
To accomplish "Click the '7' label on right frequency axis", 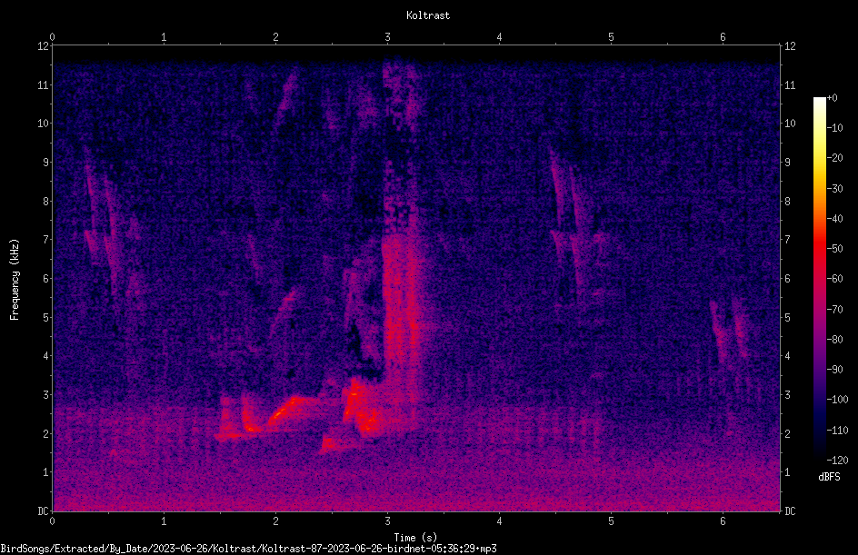I will (x=787, y=240).
